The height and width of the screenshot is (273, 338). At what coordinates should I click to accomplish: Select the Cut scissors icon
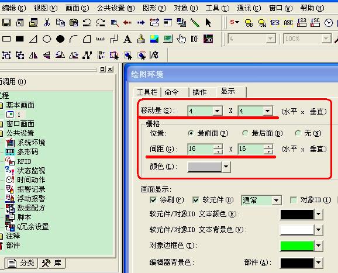pyautogui.click(x=47, y=22)
